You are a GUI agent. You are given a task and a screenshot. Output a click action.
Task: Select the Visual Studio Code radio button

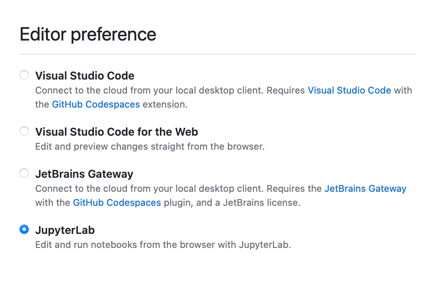click(x=24, y=75)
